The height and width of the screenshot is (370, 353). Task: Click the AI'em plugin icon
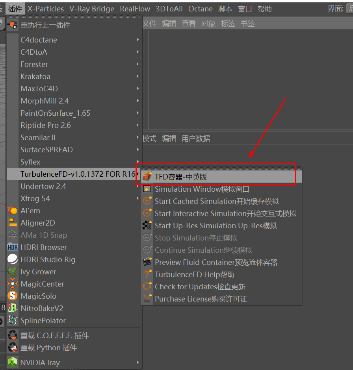[x=13, y=211]
